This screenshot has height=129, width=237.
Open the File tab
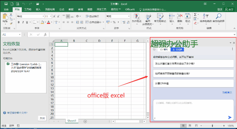pos(6,10)
